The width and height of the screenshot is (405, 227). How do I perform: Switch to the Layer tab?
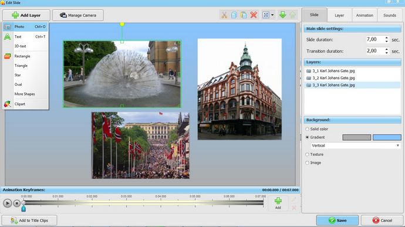click(339, 15)
